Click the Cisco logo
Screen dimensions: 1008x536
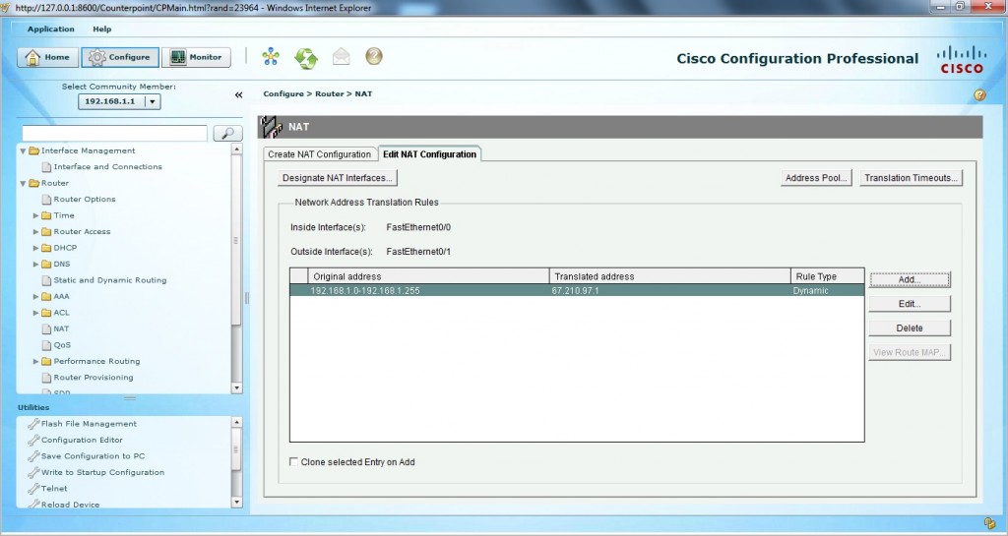(x=961, y=59)
